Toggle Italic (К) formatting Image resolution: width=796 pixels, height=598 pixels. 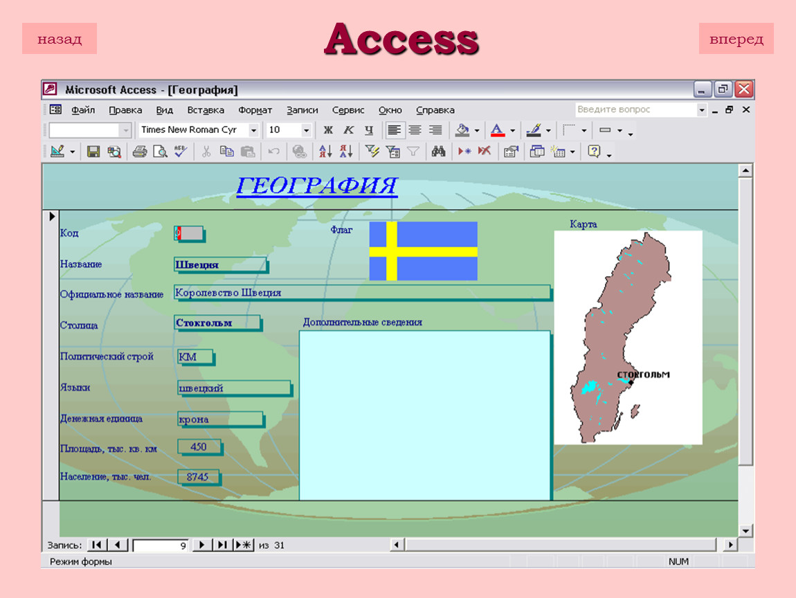click(x=349, y=130)
